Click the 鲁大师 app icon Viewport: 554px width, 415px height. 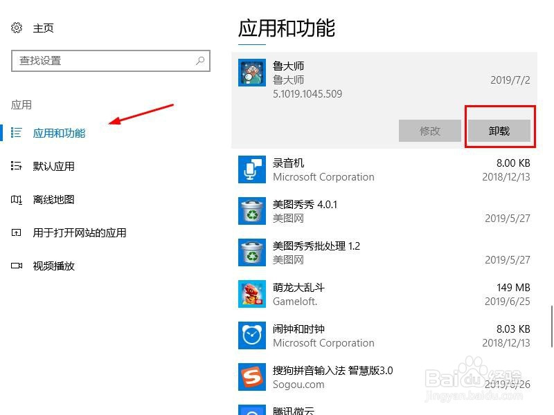pyautogui.click(x=252, y=73)
